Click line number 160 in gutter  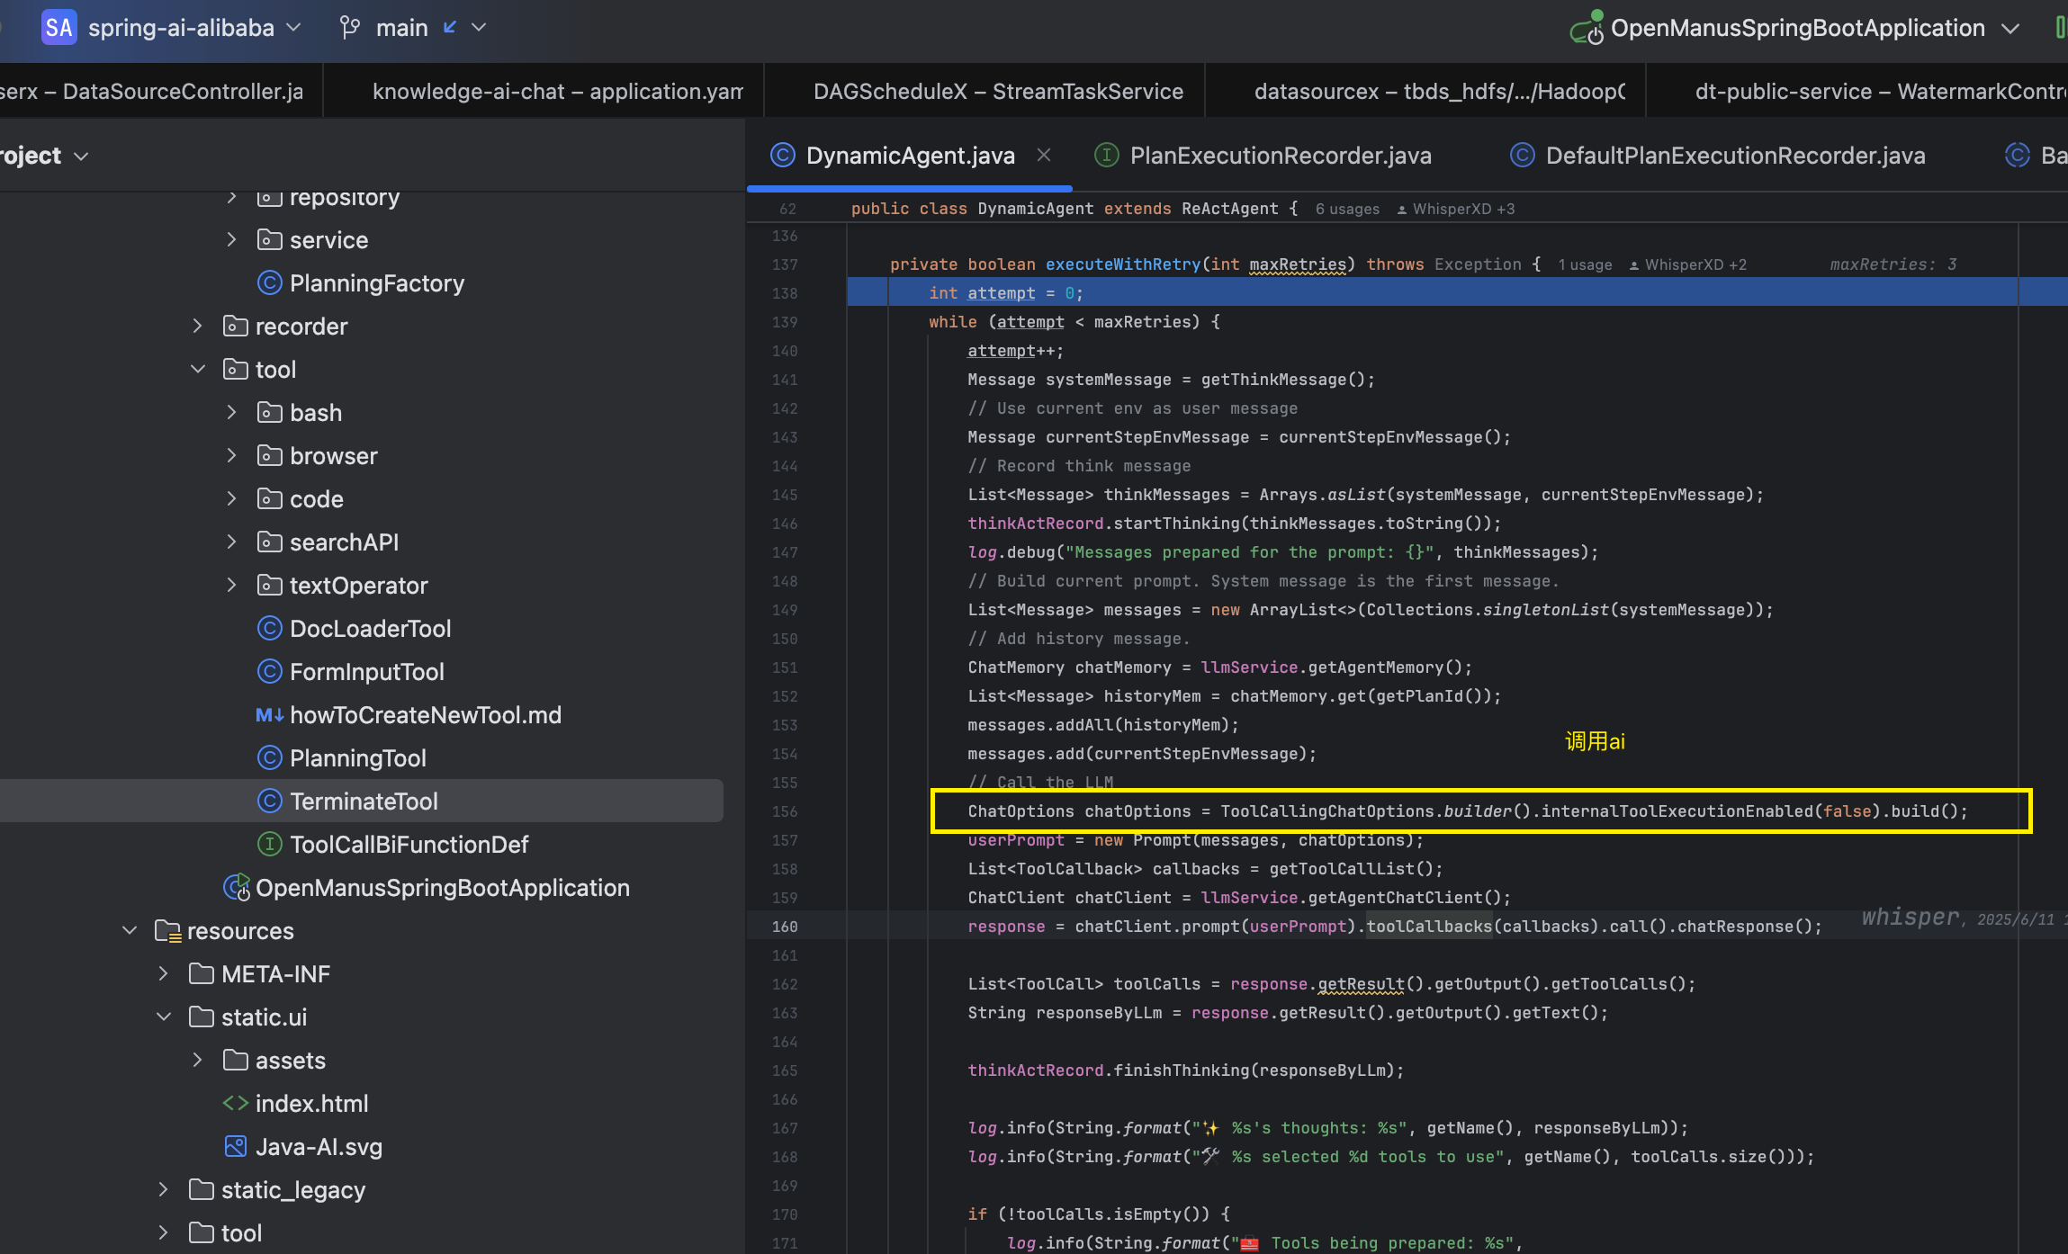pyautogui.click(x=784, y=927)
